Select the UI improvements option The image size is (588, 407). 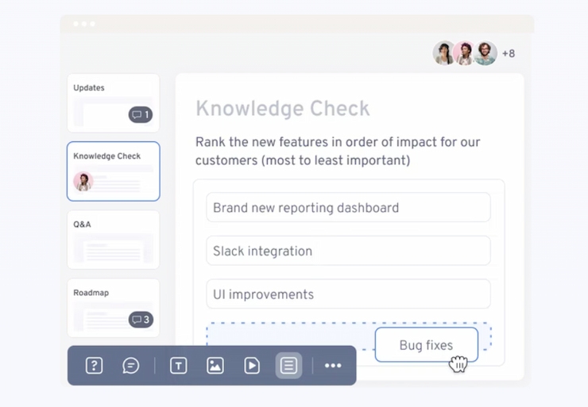click(x=348, y=294)
